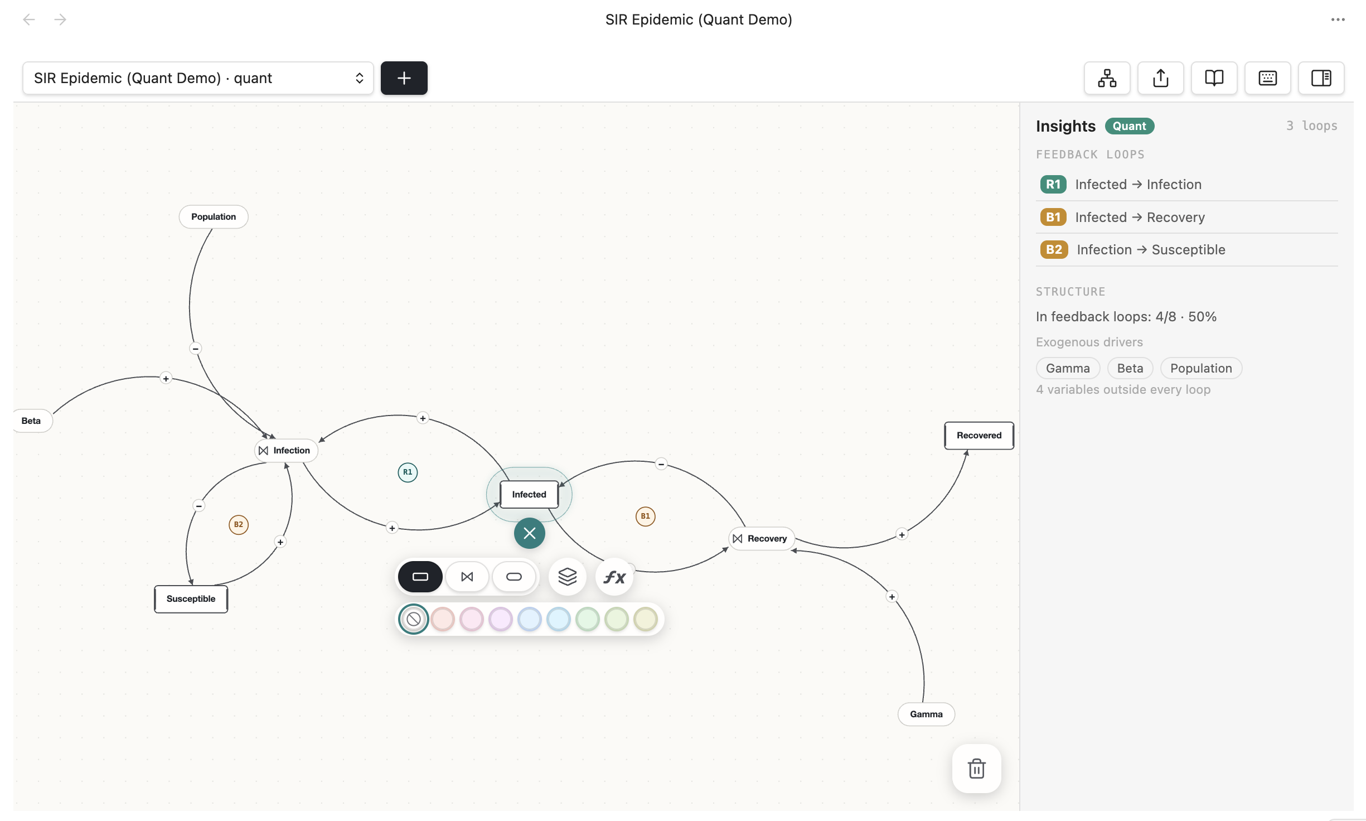The height and width of the screenshot is (821, 1366).
Task: Toggle plus polarity on Recovery-to-Recovered link
Action: click(x=902, y=535)
